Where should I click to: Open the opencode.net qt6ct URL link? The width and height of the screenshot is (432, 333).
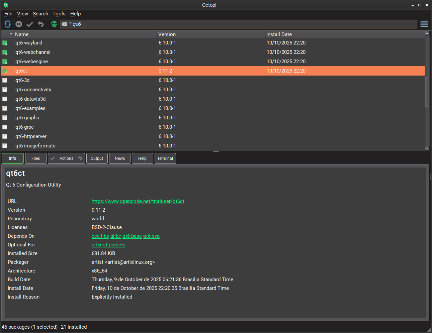138,201
